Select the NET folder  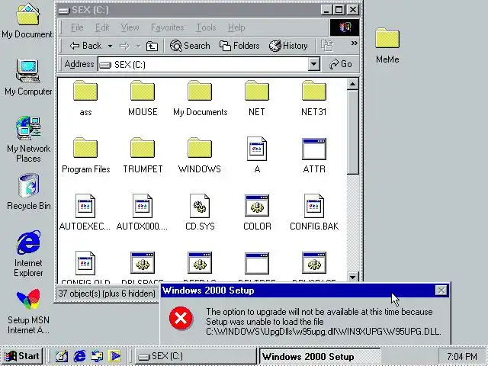(x=257, y=98)
